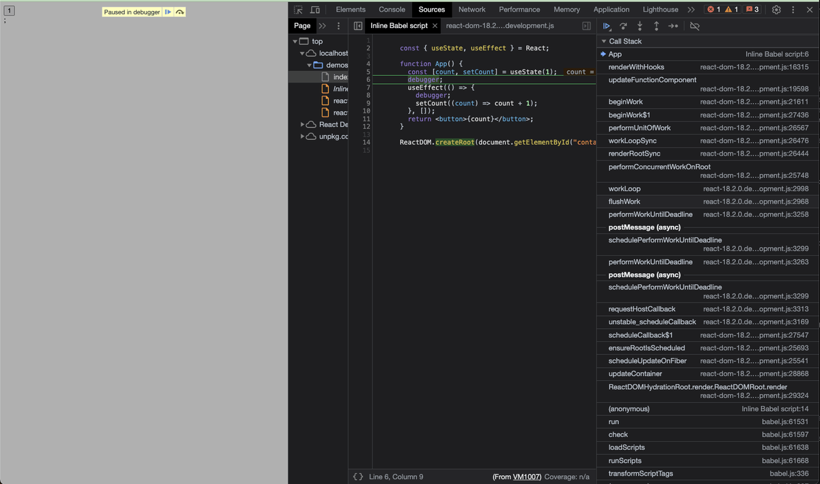Select the performUnitOfWork call frame

tap(708, 128)
